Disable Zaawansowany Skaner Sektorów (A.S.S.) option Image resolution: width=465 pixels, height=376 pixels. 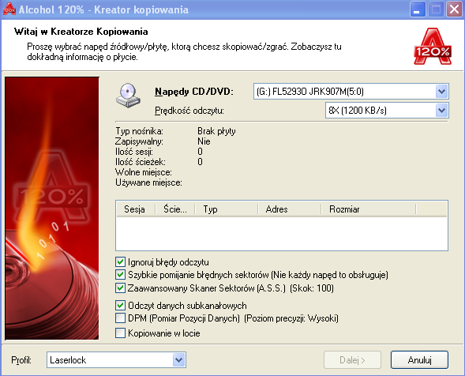coord(120,288)
